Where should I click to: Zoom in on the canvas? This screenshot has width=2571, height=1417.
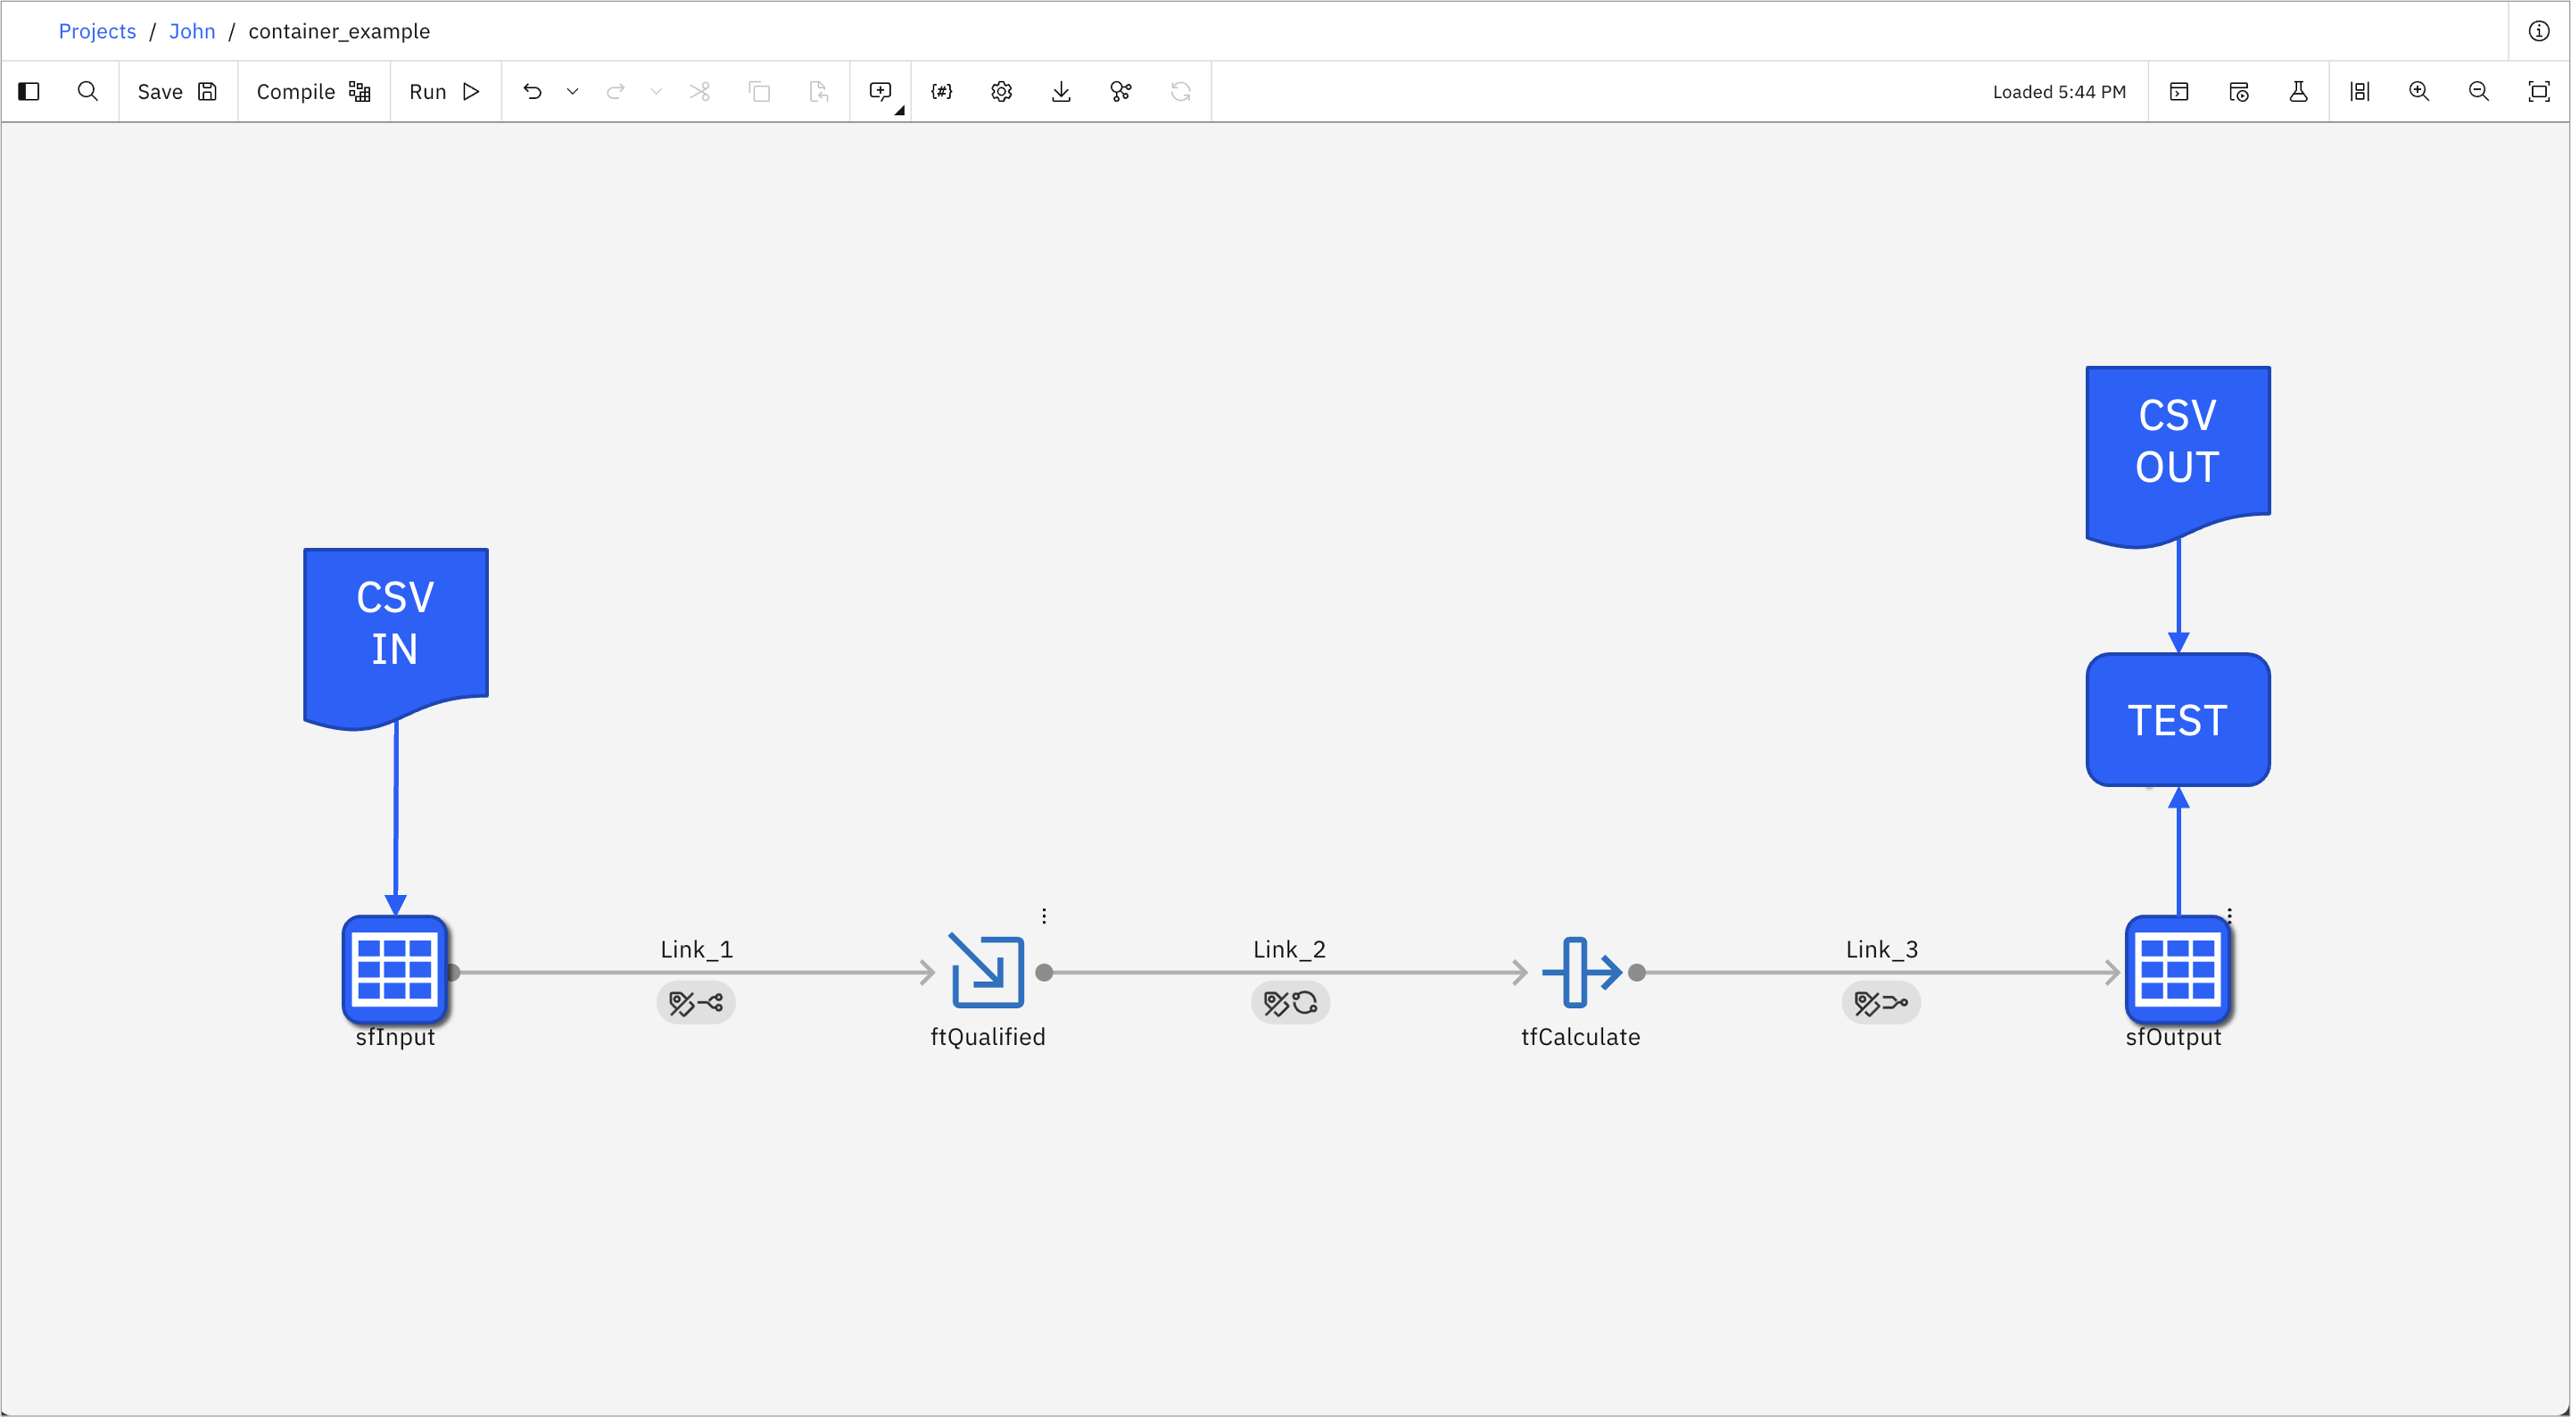pos(2418,92)
